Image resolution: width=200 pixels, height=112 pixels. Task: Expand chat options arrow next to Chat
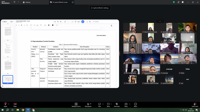(x=103, y=104)
